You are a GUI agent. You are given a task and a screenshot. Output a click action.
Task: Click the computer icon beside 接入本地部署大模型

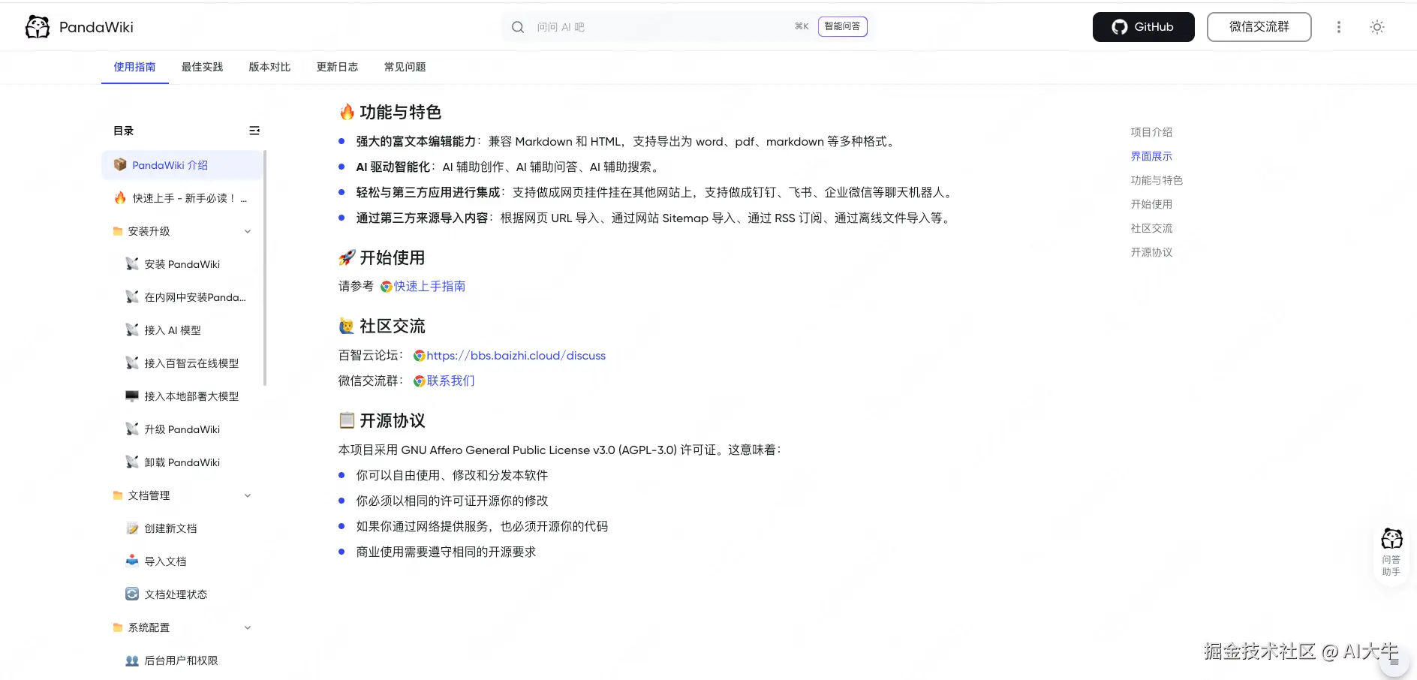pyautogui.click(x=132, y=396)
